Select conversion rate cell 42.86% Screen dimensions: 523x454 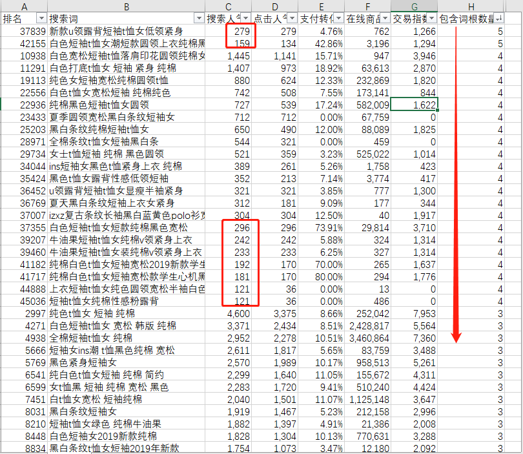coord(321,44)
